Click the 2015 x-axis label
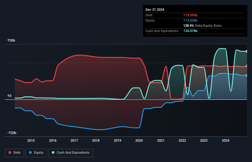 31,140
